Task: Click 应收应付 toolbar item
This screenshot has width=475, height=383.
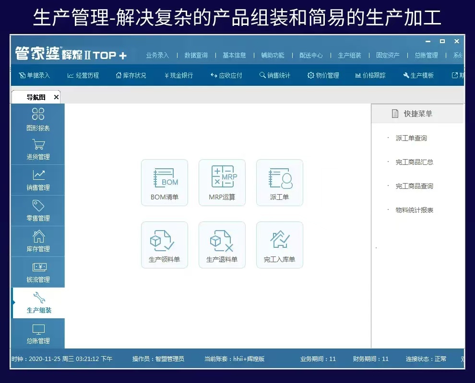Action: (226, 75)
